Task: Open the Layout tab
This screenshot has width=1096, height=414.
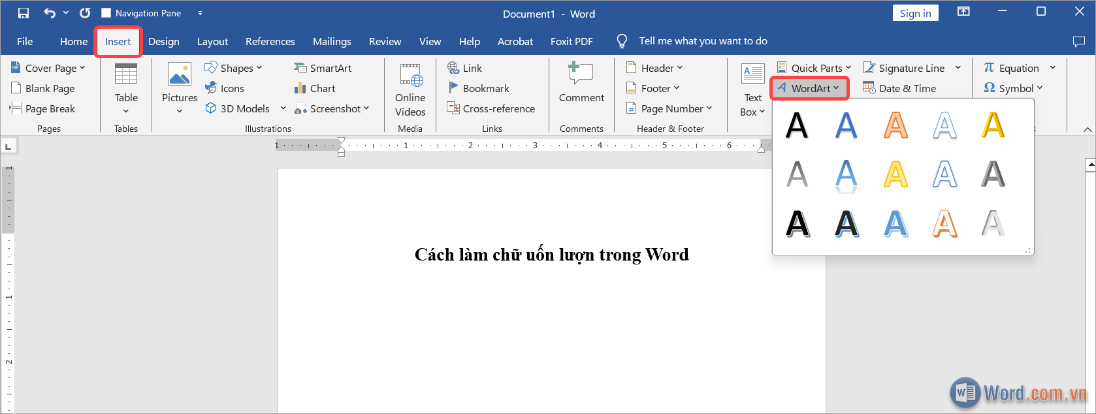Action: [213, 41]
